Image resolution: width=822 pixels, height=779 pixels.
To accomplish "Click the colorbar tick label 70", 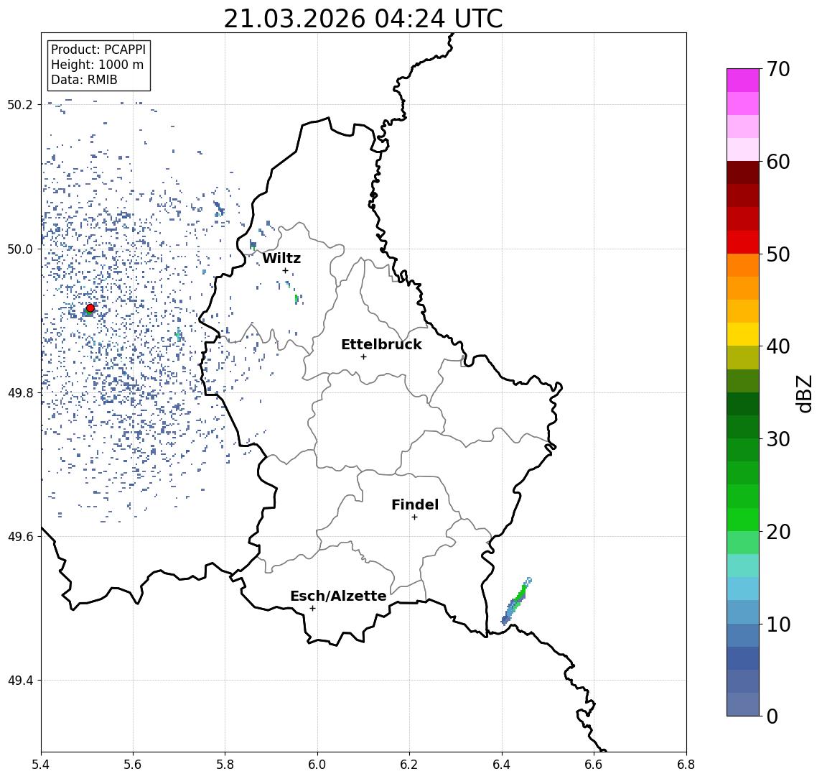I will (x=778, y=69).
